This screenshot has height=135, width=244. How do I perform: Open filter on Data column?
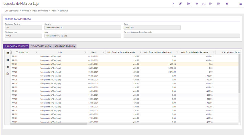[x=104, y=52]
